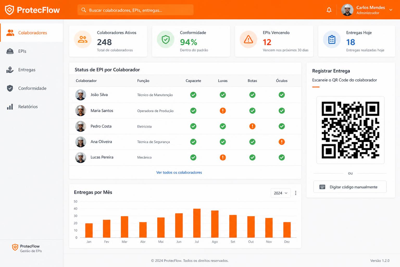Click the 248 total colaboradores value

[104, 42]
